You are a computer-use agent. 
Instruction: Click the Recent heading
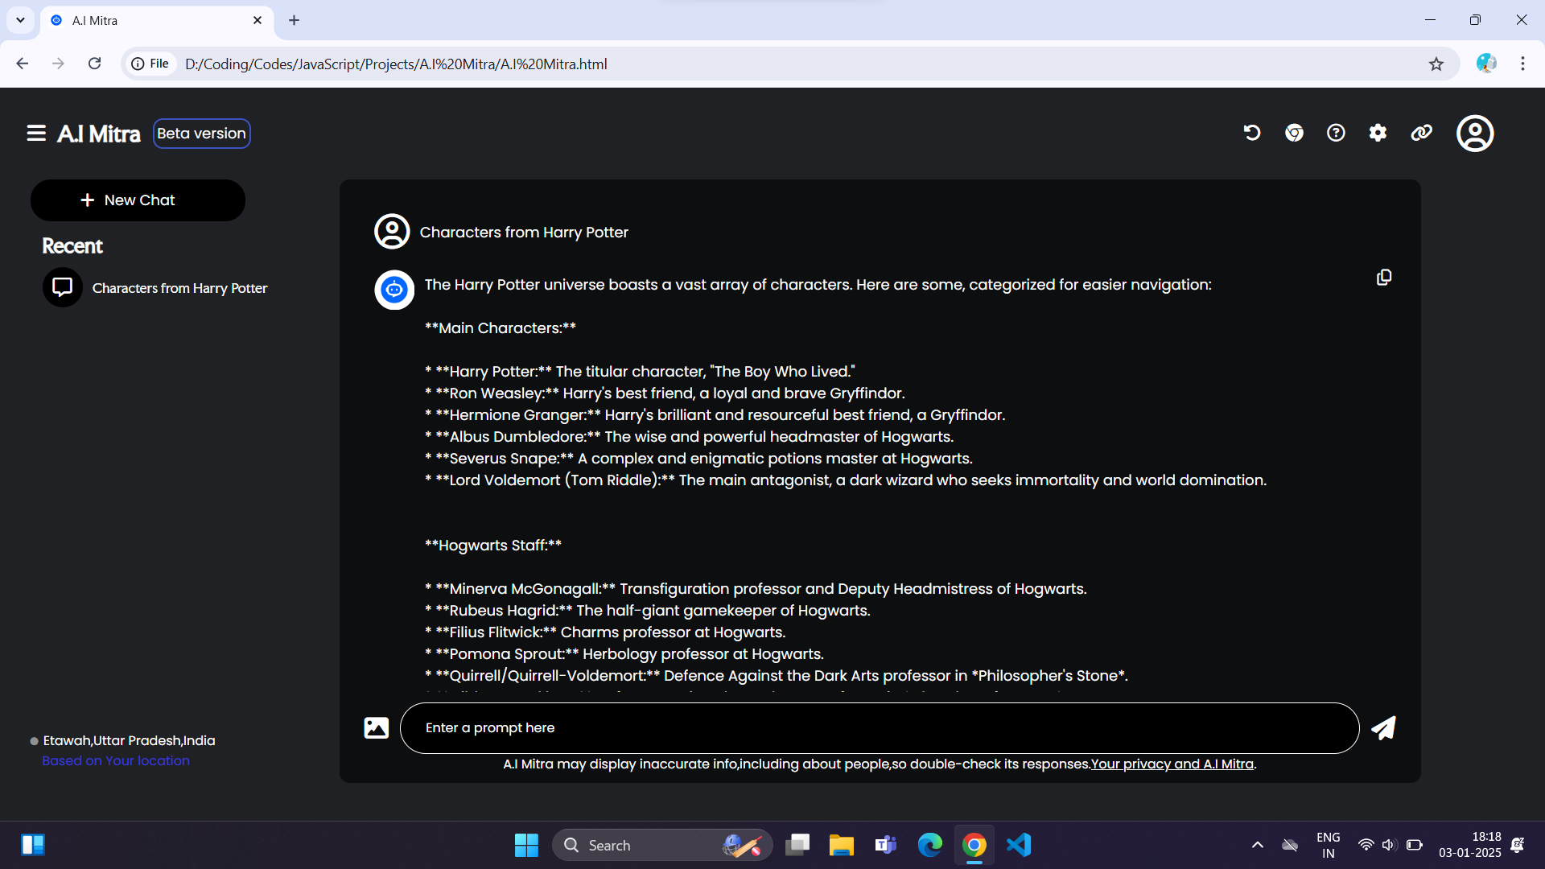pos(72,246)
